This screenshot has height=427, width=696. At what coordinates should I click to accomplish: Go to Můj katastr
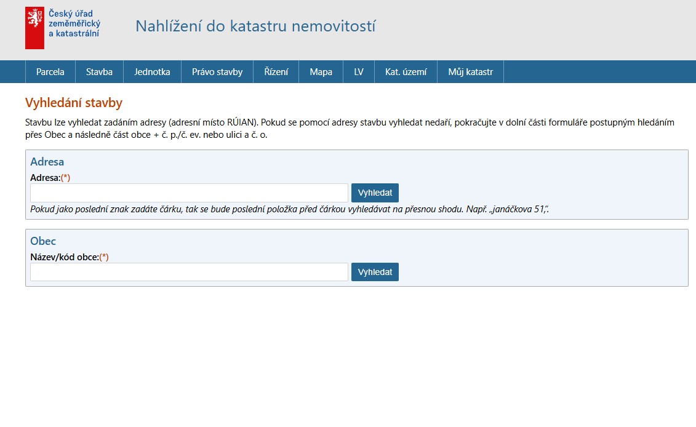click(x=470, y=72)
